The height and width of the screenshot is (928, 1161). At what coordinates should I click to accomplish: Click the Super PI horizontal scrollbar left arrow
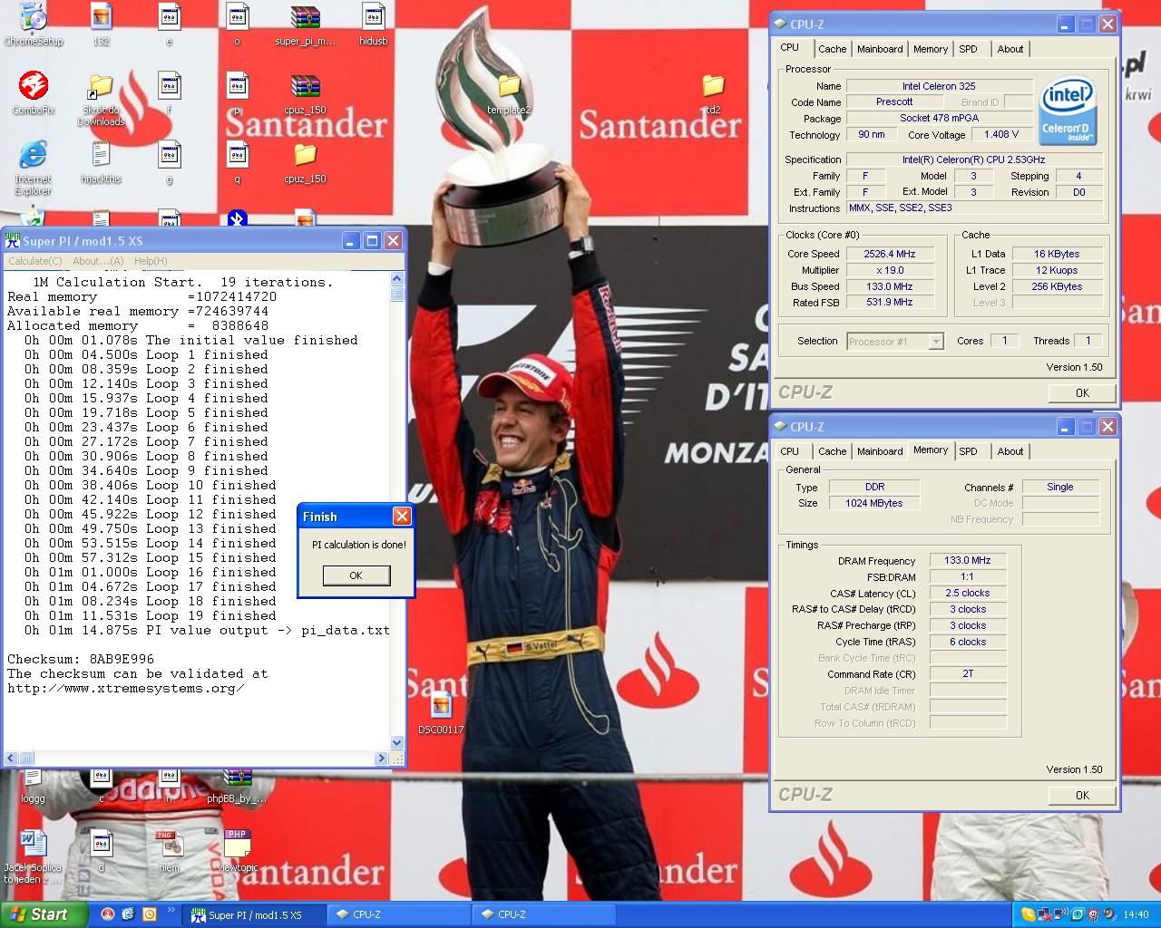(x=11, y=759)
